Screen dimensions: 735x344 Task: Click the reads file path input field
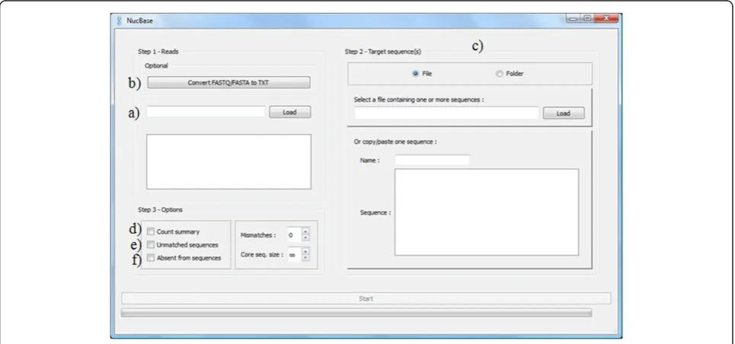(x=206, y=112)
